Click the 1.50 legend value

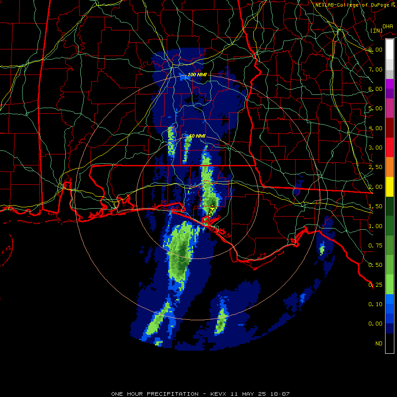click(375, 206)
